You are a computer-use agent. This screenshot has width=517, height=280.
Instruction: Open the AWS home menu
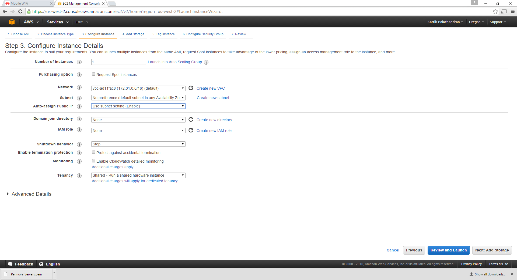tap(32, 22)
